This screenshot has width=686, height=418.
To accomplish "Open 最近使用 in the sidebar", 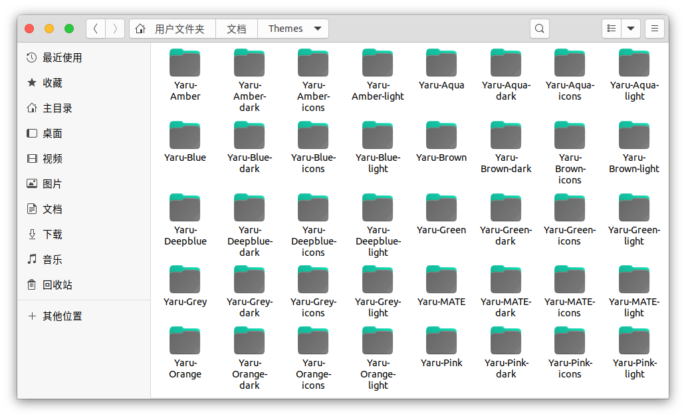I will coord(84,58).
